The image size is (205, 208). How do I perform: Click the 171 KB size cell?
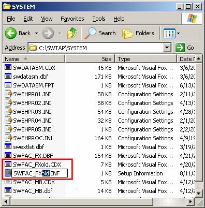(103, 77)
